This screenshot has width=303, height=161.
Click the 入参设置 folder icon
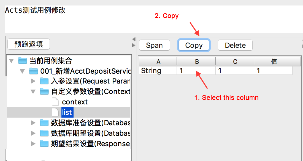coord(44,81)
